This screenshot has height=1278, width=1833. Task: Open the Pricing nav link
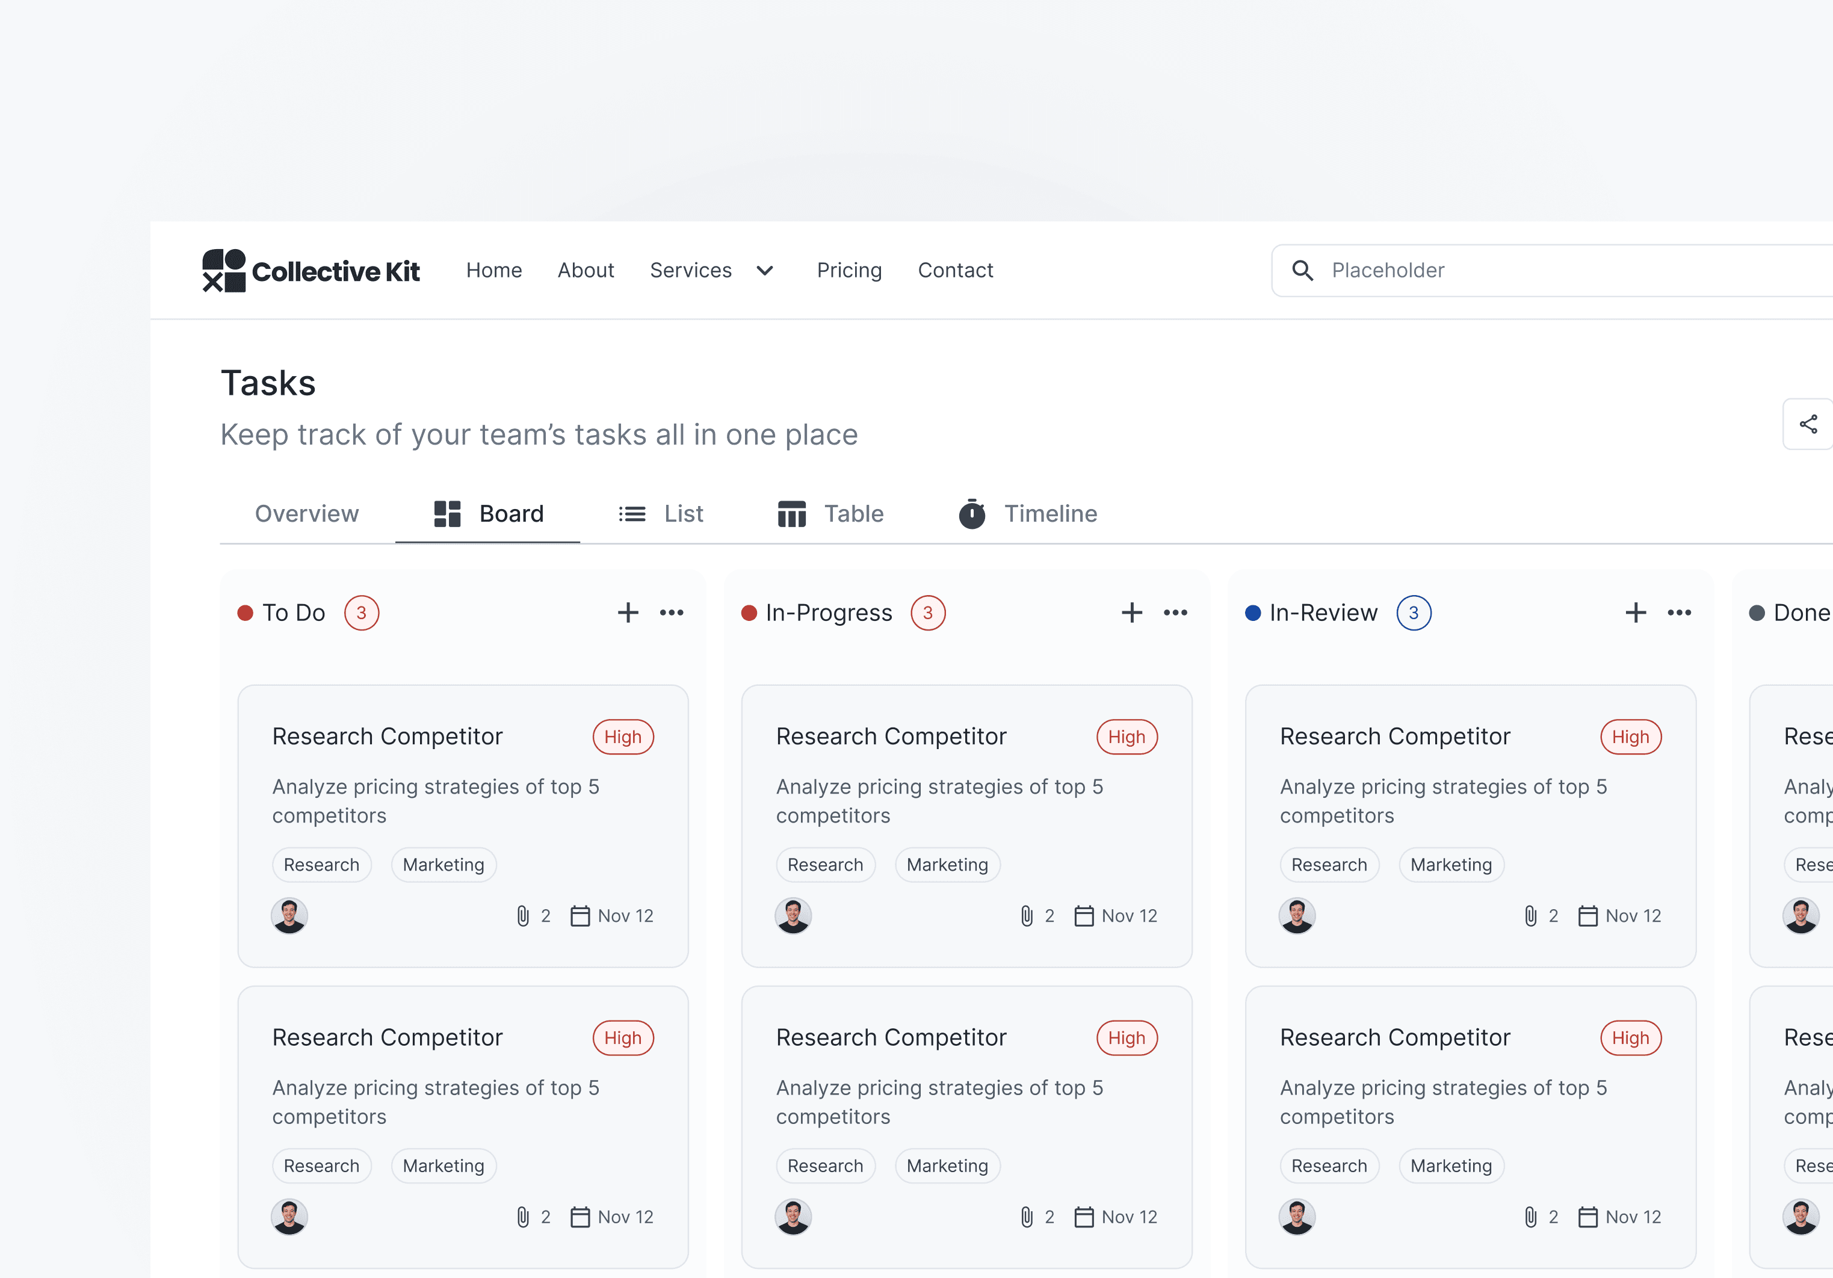[850, 271]
